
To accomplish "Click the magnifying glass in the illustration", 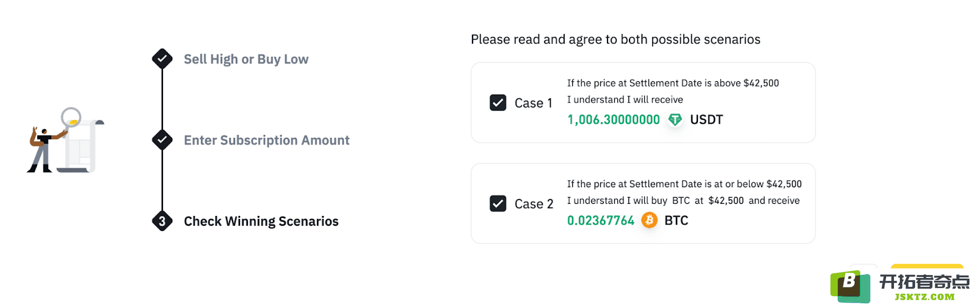I will click(x=71, y=117).
